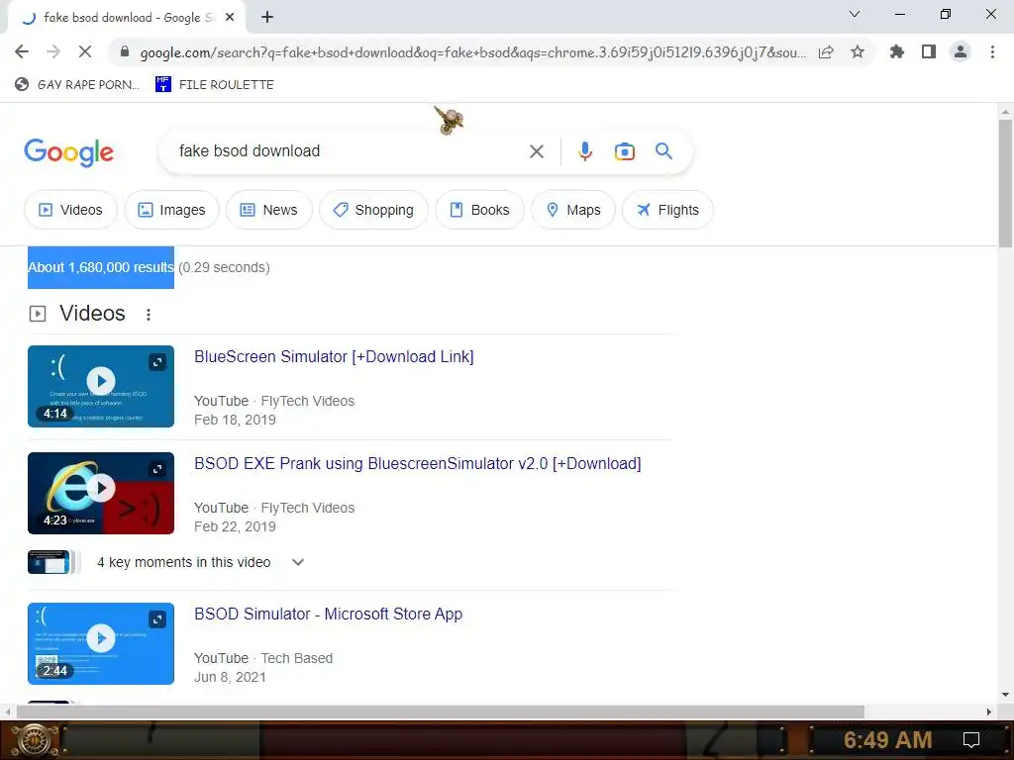Click the Google logo
Image resolution: width=1014 pixels, height=760 pixels.
coord(68,152)
